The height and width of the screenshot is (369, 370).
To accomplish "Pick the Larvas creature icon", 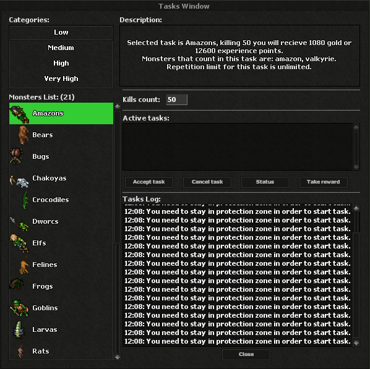I will pyautogui.click(x=19, y=329).
